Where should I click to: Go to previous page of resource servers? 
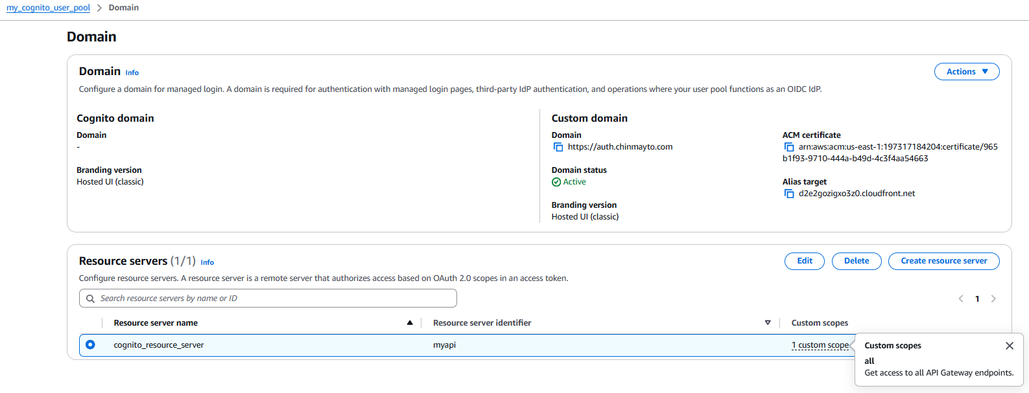click(961, 298)
